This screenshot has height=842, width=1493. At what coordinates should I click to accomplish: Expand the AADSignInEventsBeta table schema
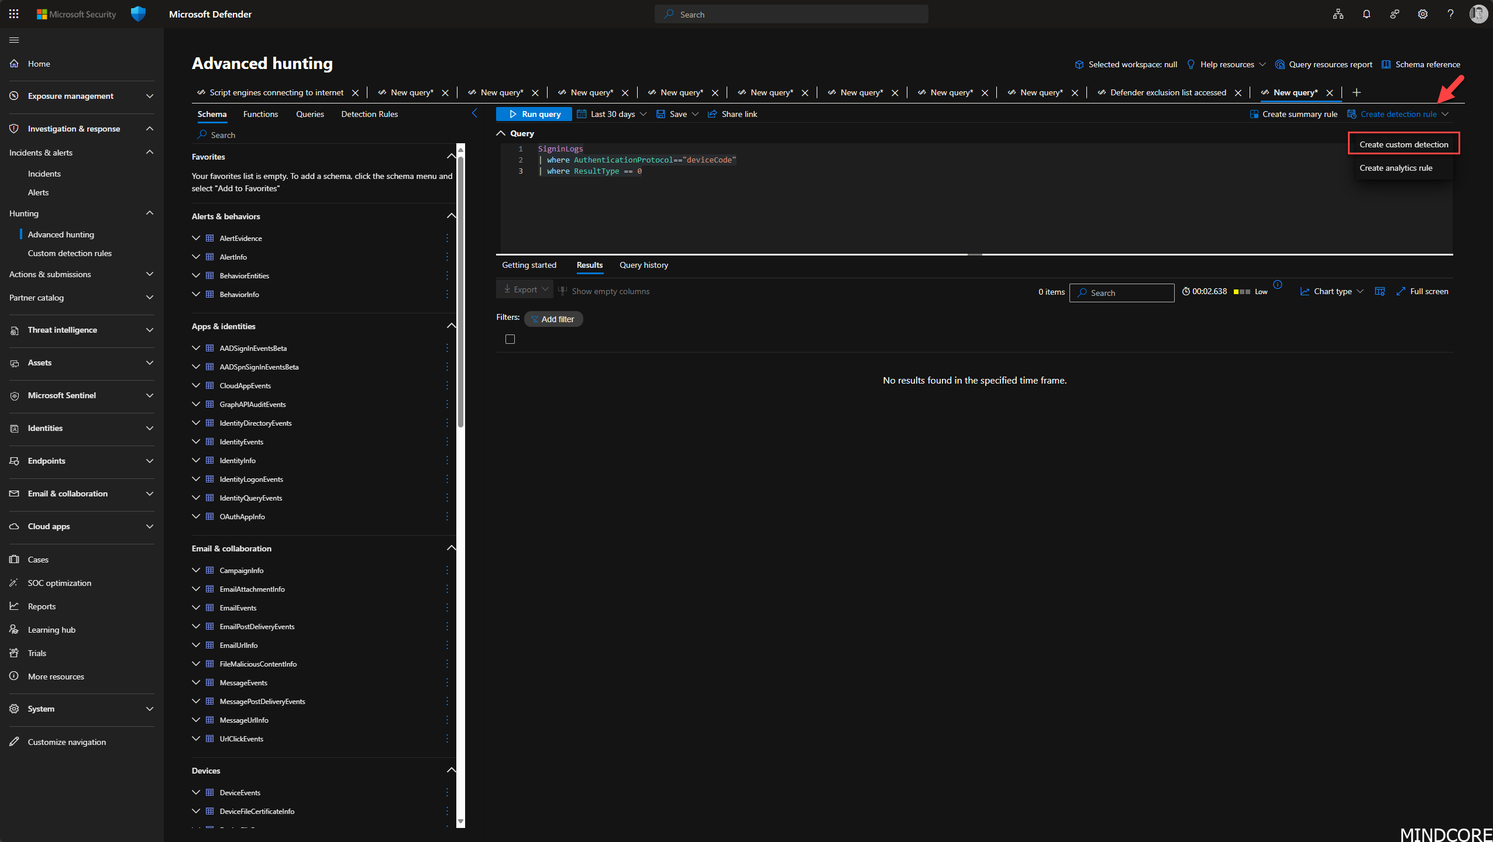196,348
